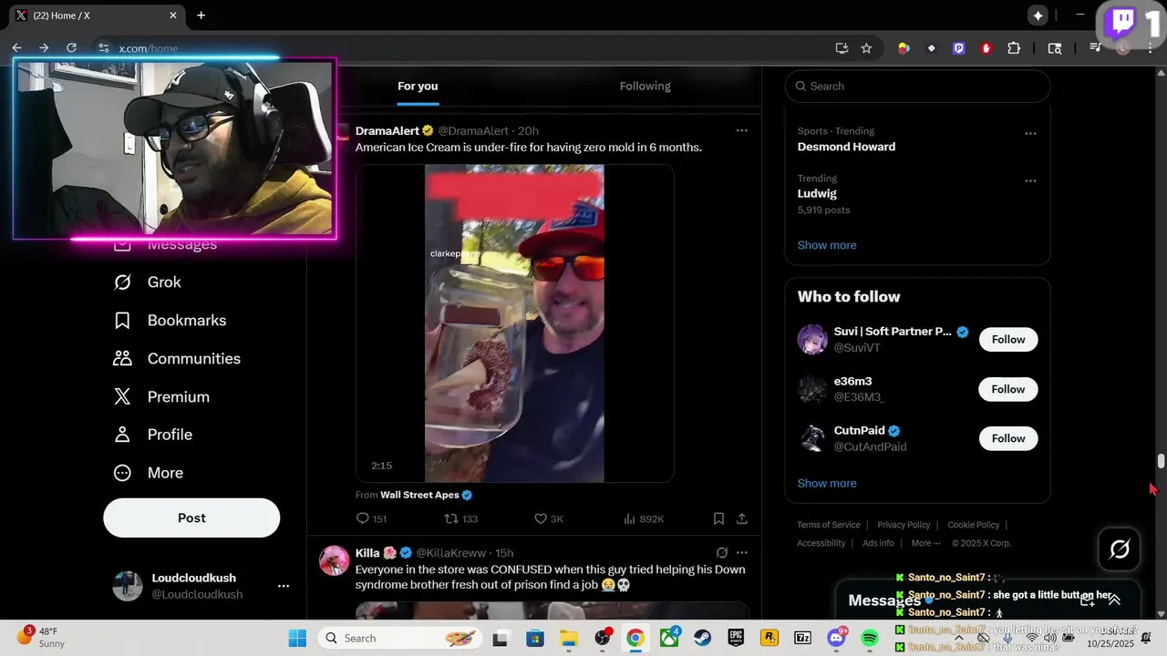This screenshot has width=1167, height=656.
Task: Open the Ads info link
Action: (878, 543)
